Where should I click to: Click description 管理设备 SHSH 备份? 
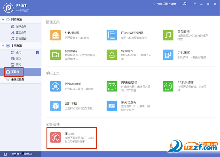pyautogui.click(x=77, y=38)
